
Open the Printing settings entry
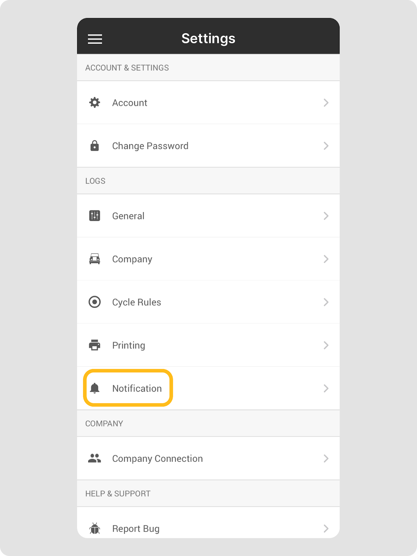tap(128, 345)
